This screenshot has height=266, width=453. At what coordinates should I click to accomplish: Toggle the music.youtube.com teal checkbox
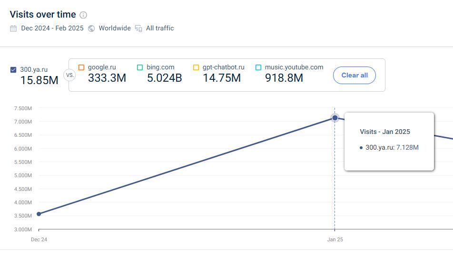pyautogui.click(x=258, y=67)
